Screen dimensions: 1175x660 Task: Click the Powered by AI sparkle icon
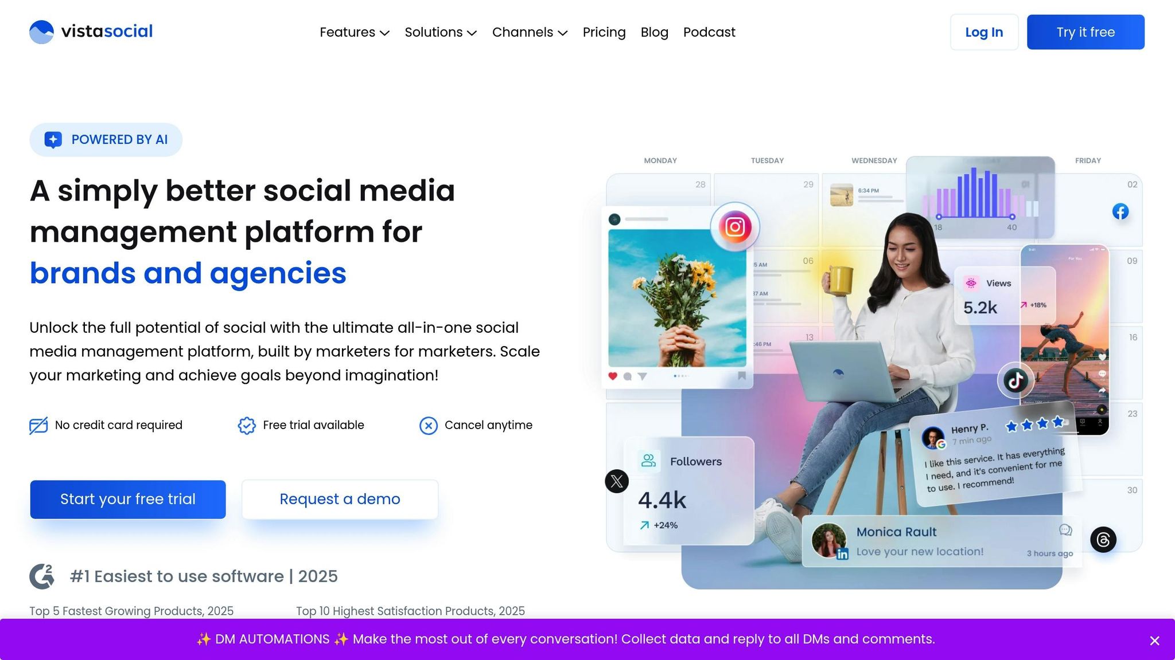pos(53,140)
